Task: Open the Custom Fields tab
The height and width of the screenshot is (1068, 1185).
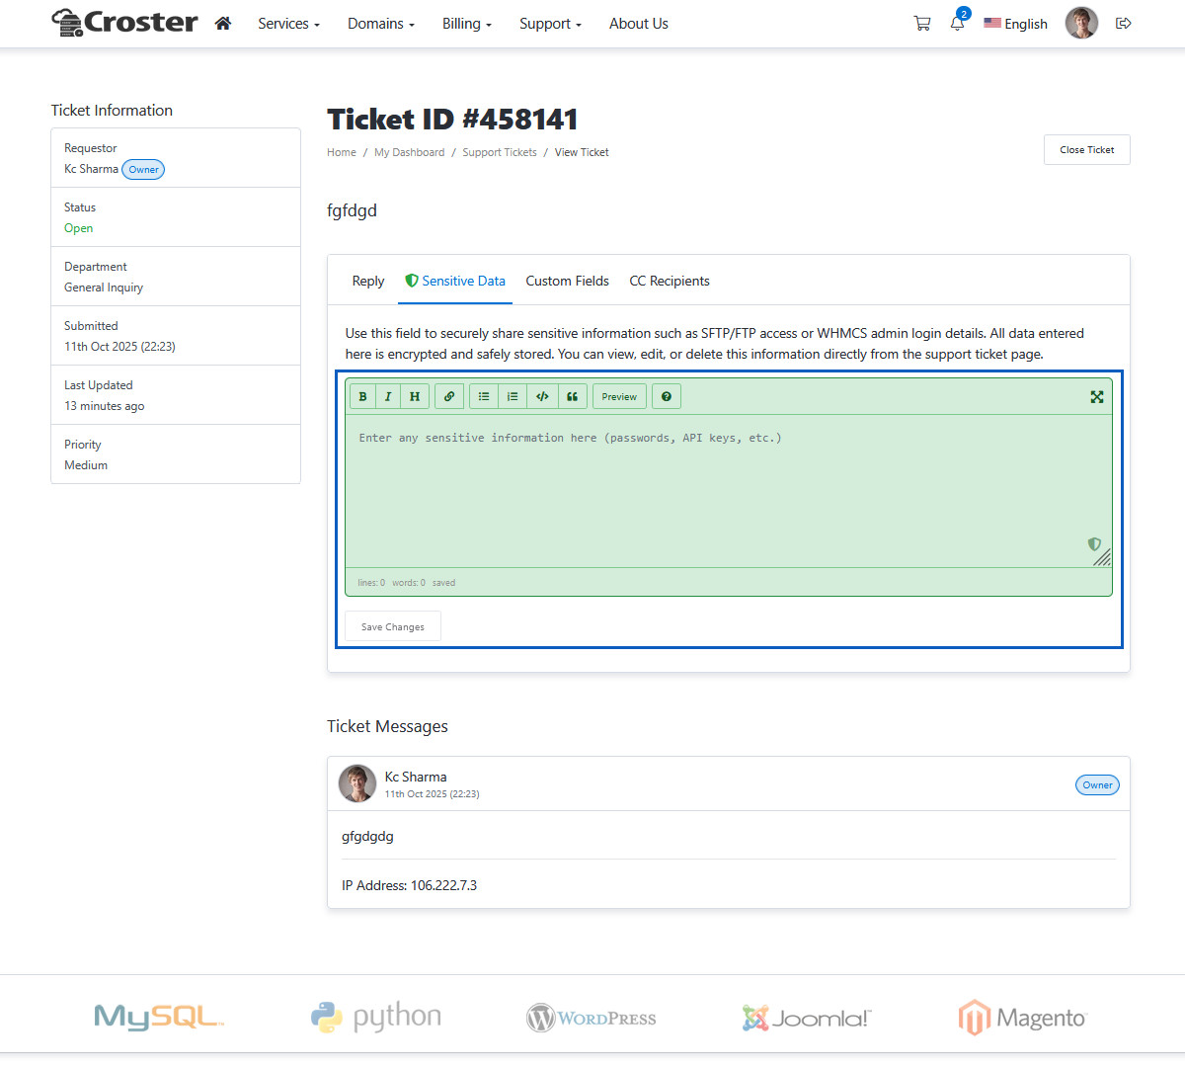Action: point(567,282)
